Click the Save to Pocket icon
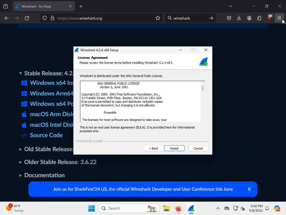This screenshot has height=215, width=286. click(229, 18)
